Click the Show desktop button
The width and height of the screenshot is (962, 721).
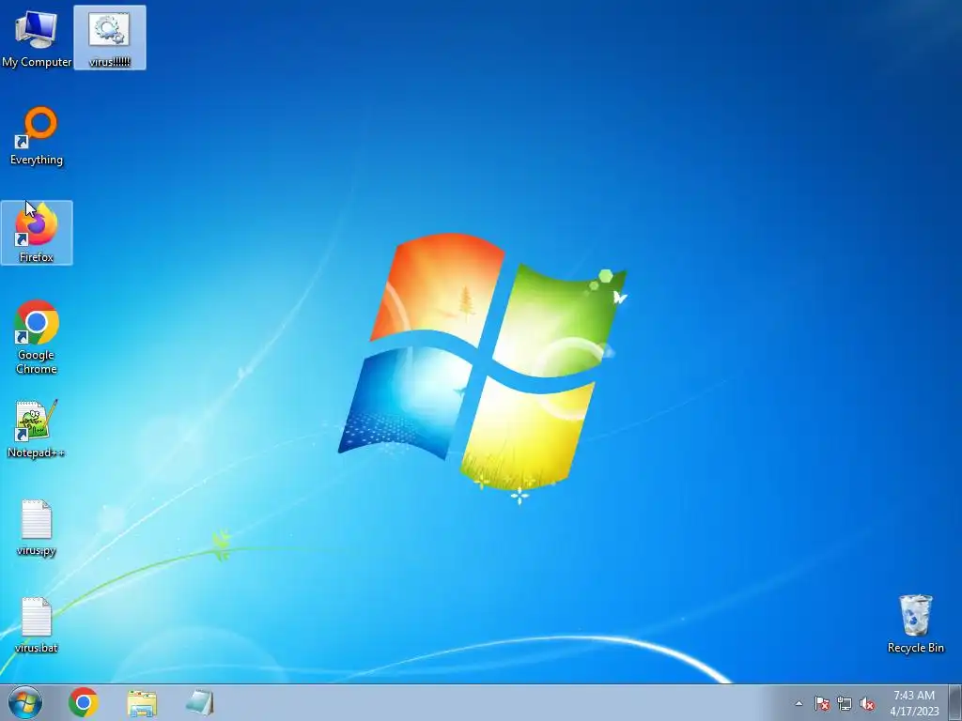[x=955, y=702]
